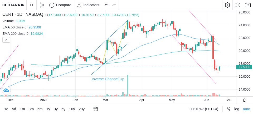Viewport: 253px width, 114px height.
Task: Open the go-to-date calendar icon
Action: [95, 109]
